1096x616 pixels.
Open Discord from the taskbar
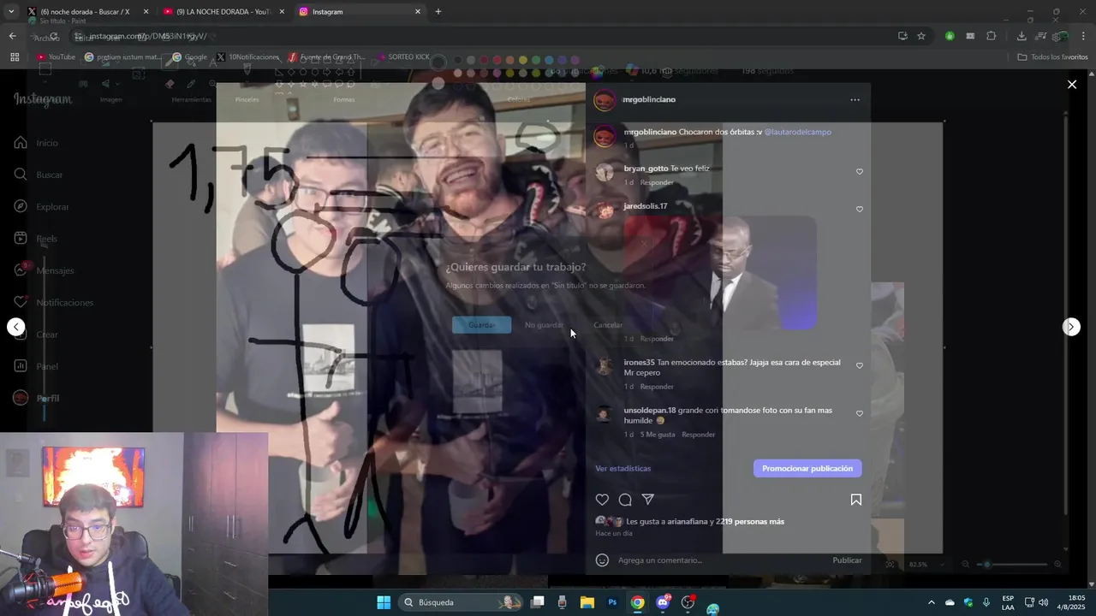click(x=663, y=602)
